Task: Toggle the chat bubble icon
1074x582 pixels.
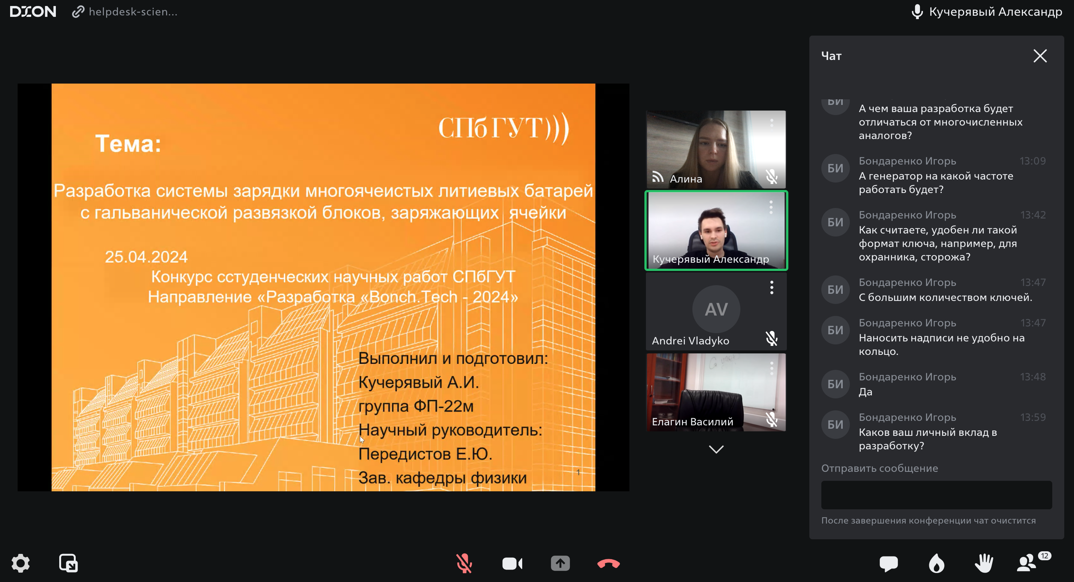Action: [x=888, y=563]
